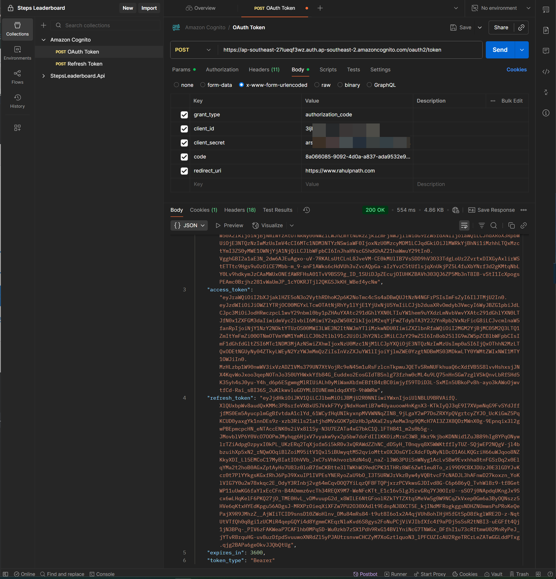Screen dimensions: 556x579
Task: Select the raw body type
Action: pyautogui.click(x=317, y=85)
